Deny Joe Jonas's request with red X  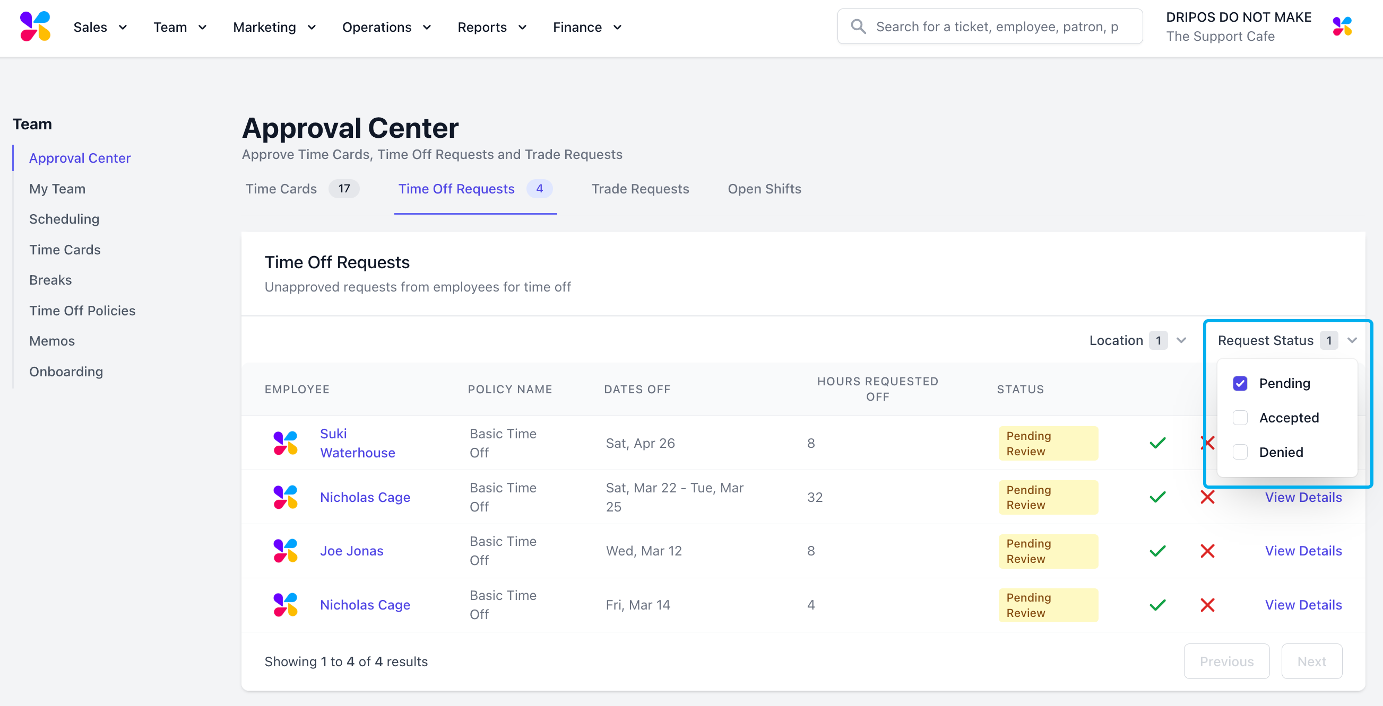point(1207,551)
